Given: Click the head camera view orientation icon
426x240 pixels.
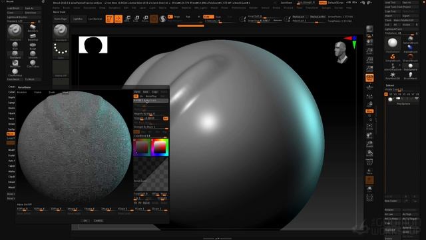Looking at the screenshot, I should pos(341,53).
